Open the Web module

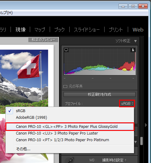coord(138,30)
